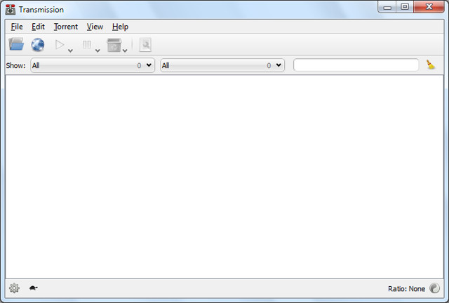
Task: Open the gear options in status bar
Action: pyautogui.click(x=14, y=288)
